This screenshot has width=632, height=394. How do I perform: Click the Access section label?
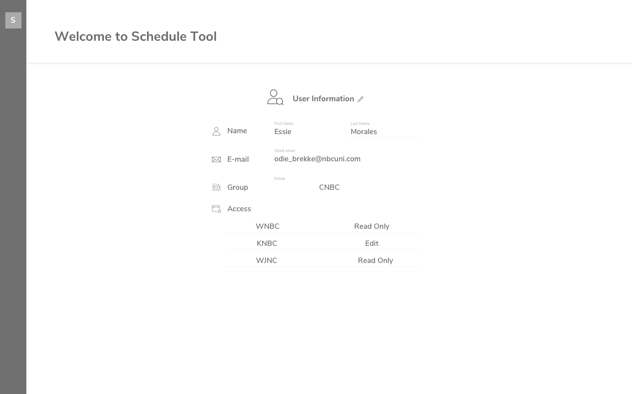click(239, 209)
